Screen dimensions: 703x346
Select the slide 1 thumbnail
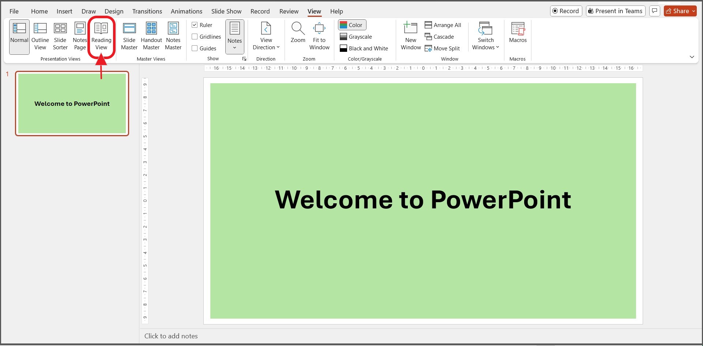pos(72,104)
